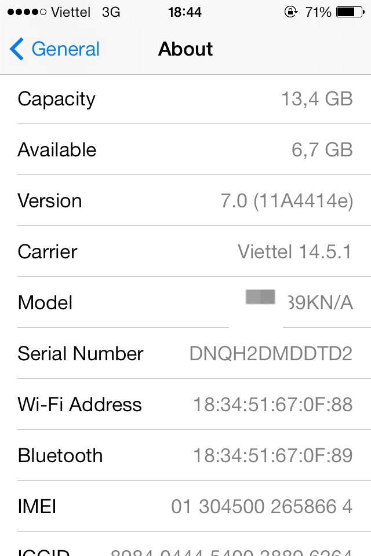371x556 pixels.
Task: Tap the 71% battery percentage text
Action: 318,12
